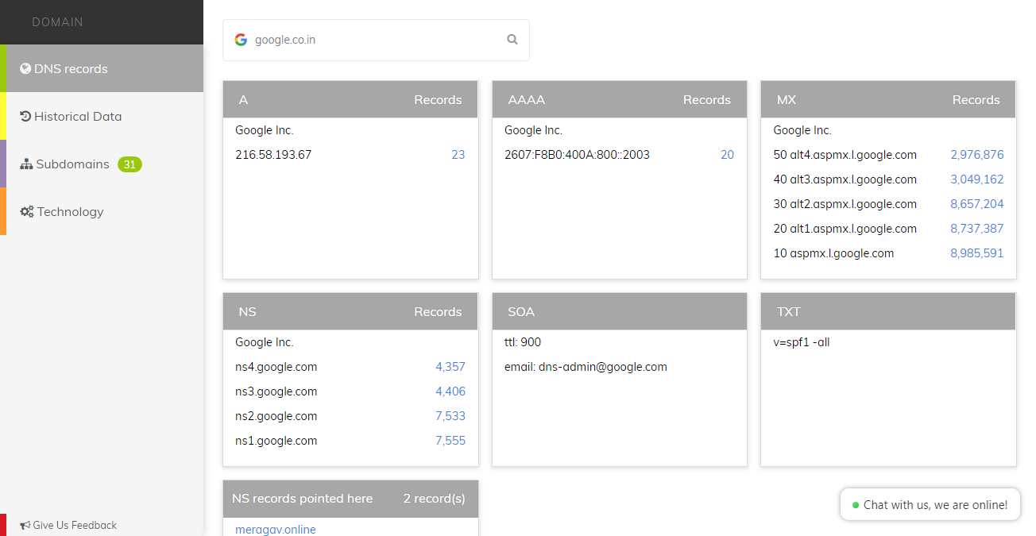Screen dimensions: 1036x536
Task: Open the Technology section
Action: (102, 212)
